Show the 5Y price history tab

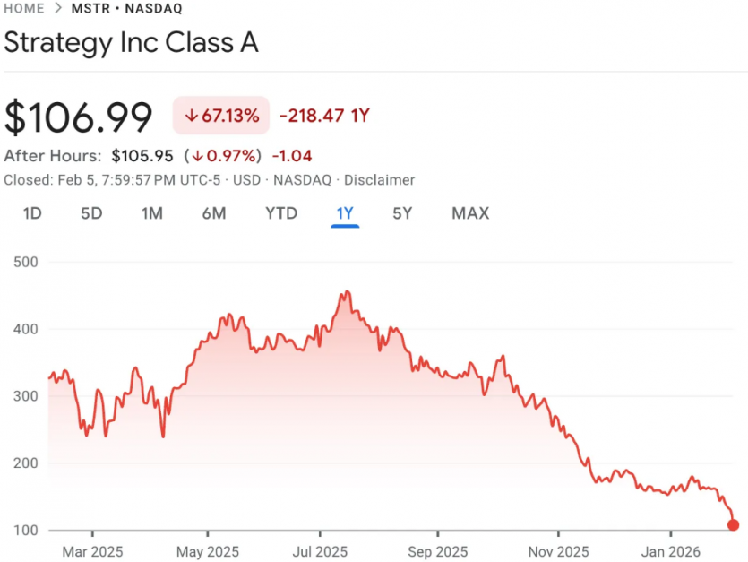(x=402, y=213)
